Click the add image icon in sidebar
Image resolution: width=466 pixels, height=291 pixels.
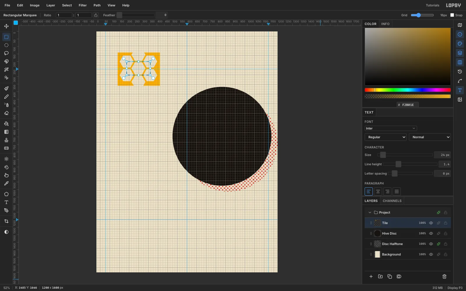[460, 100]
